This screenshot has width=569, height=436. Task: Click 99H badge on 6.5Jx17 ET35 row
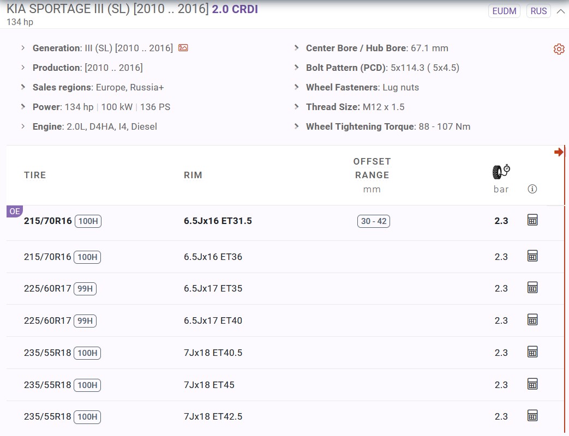pos(85,288)
